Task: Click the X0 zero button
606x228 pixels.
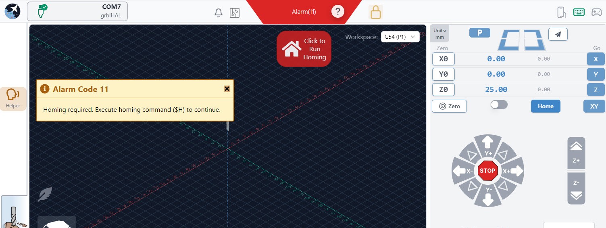Action: [443, 59]
